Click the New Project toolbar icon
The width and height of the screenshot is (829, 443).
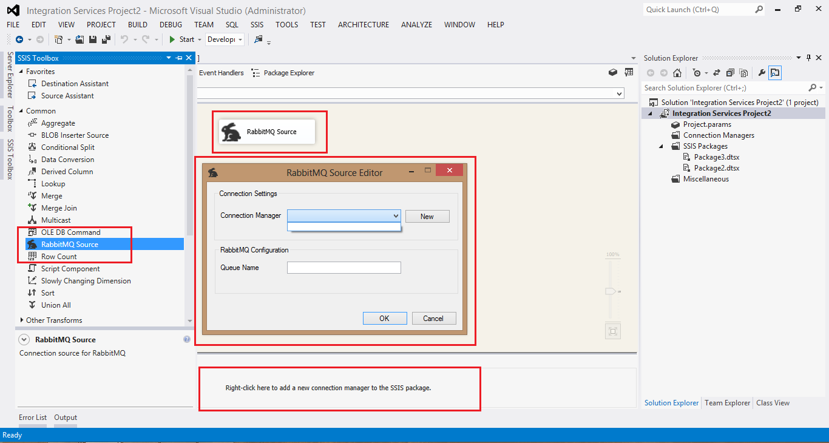pos(58,39)
